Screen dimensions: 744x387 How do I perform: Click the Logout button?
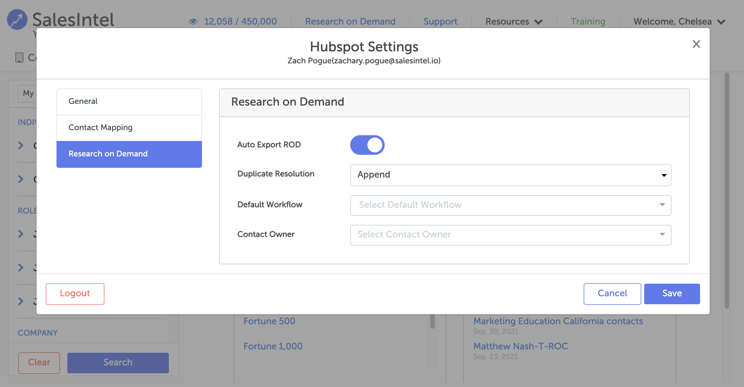point(75,294)
